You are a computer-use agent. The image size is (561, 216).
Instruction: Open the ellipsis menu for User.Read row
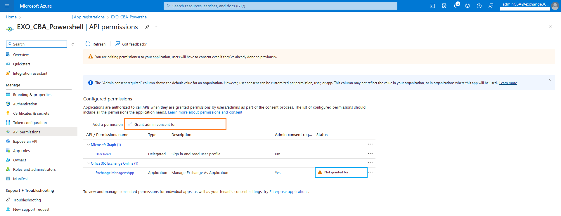[x=370, y=154]
